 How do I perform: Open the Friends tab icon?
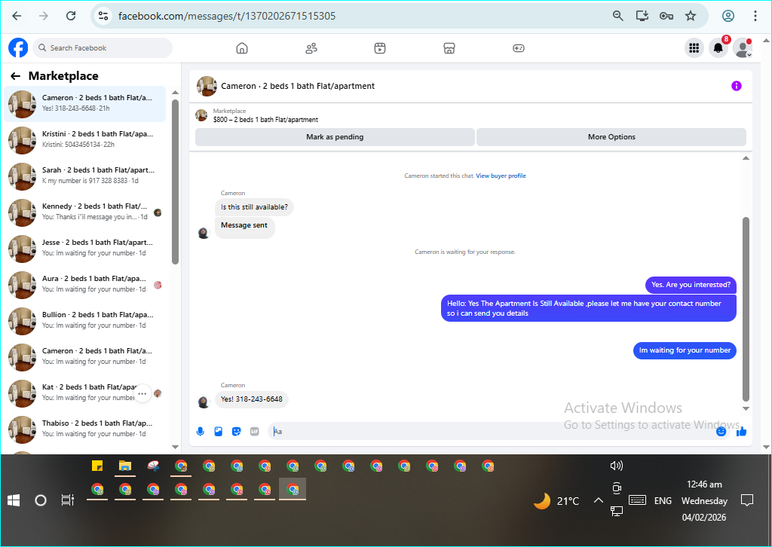coord(311,48)
